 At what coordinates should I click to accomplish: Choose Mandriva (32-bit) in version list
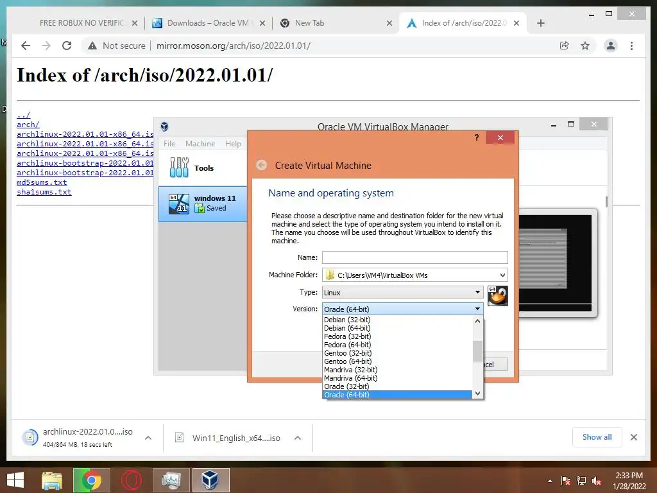click(x=397, y=370)
